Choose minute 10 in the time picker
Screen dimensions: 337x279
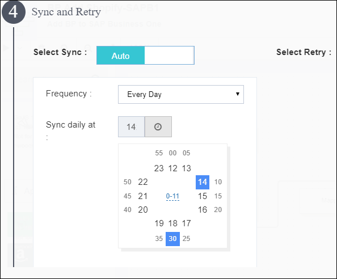(x=218, y=182)
